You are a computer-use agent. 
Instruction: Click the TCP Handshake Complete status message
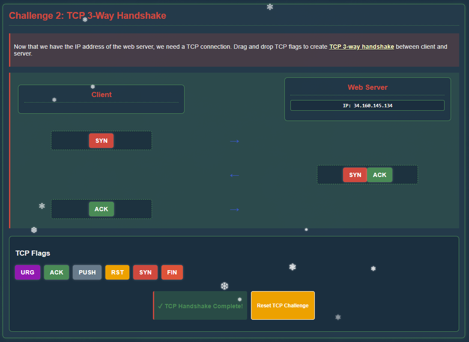click(x=200, y=306)
